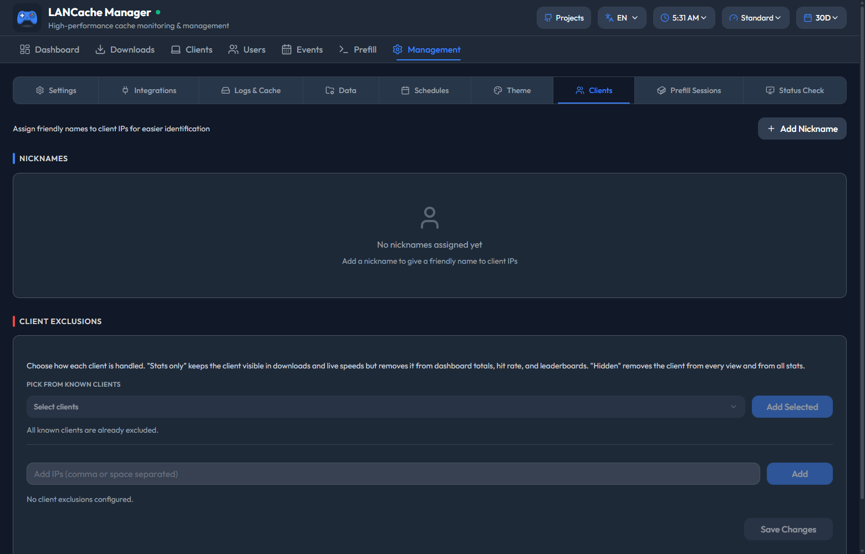
Task: Go to the Status Check tab
Action: pyautogui.click(x=795, y=90)
